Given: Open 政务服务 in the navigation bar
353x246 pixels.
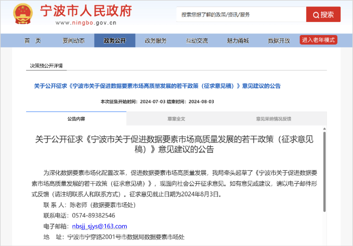Looking at the screenshot, I should coord(156,41).
